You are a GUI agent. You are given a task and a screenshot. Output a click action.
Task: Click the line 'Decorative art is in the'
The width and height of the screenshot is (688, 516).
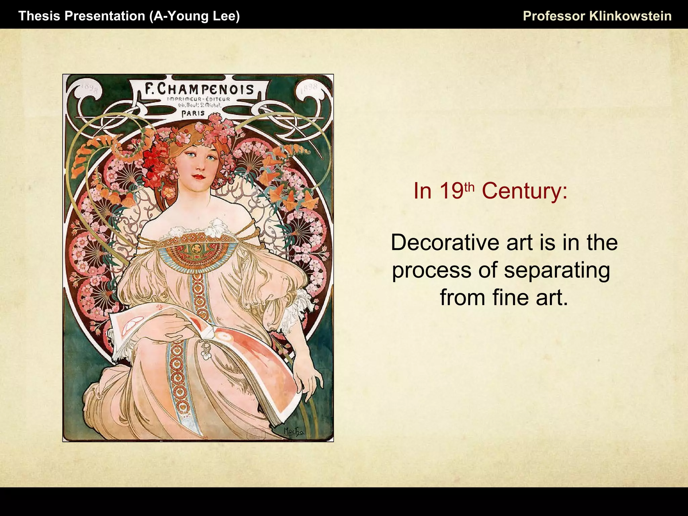point(504,242)
